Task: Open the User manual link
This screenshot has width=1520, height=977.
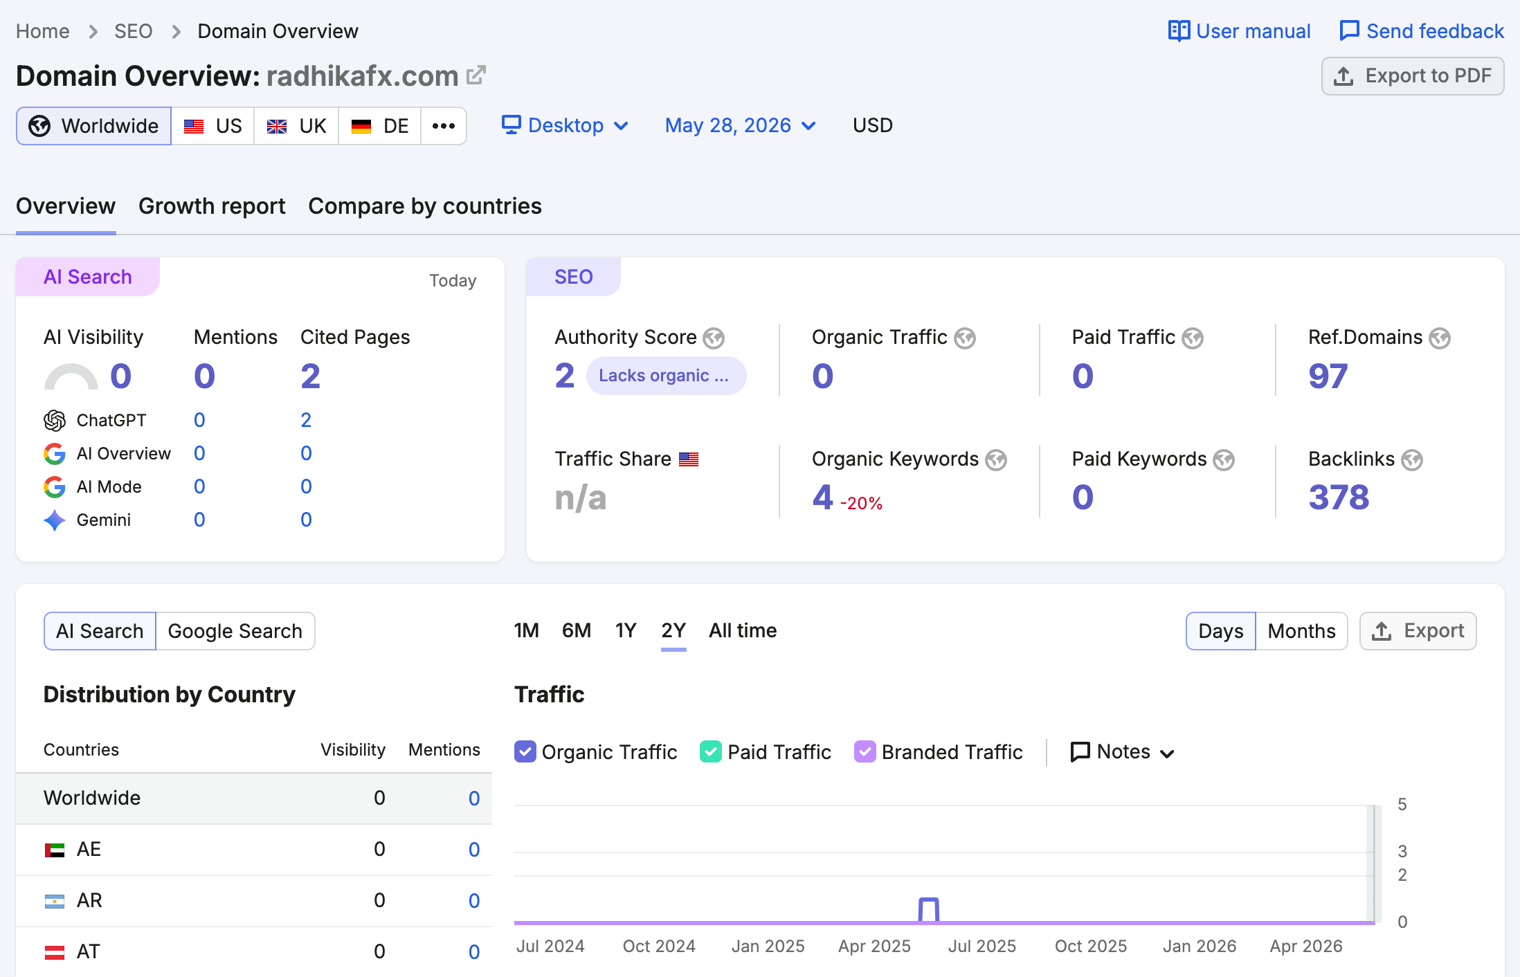Action: coord(1239,31)
